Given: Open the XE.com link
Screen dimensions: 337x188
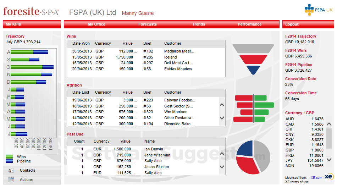Looking at the screenshot, I should 316,178.
